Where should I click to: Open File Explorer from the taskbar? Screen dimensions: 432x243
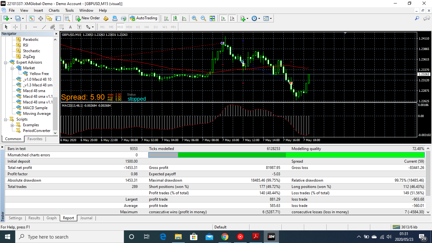pyautogui.click(x=178, y=237)
